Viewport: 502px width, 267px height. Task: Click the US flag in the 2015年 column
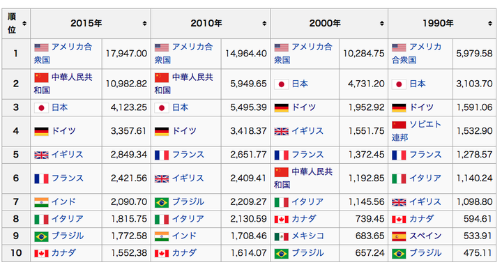pos(41,47)
